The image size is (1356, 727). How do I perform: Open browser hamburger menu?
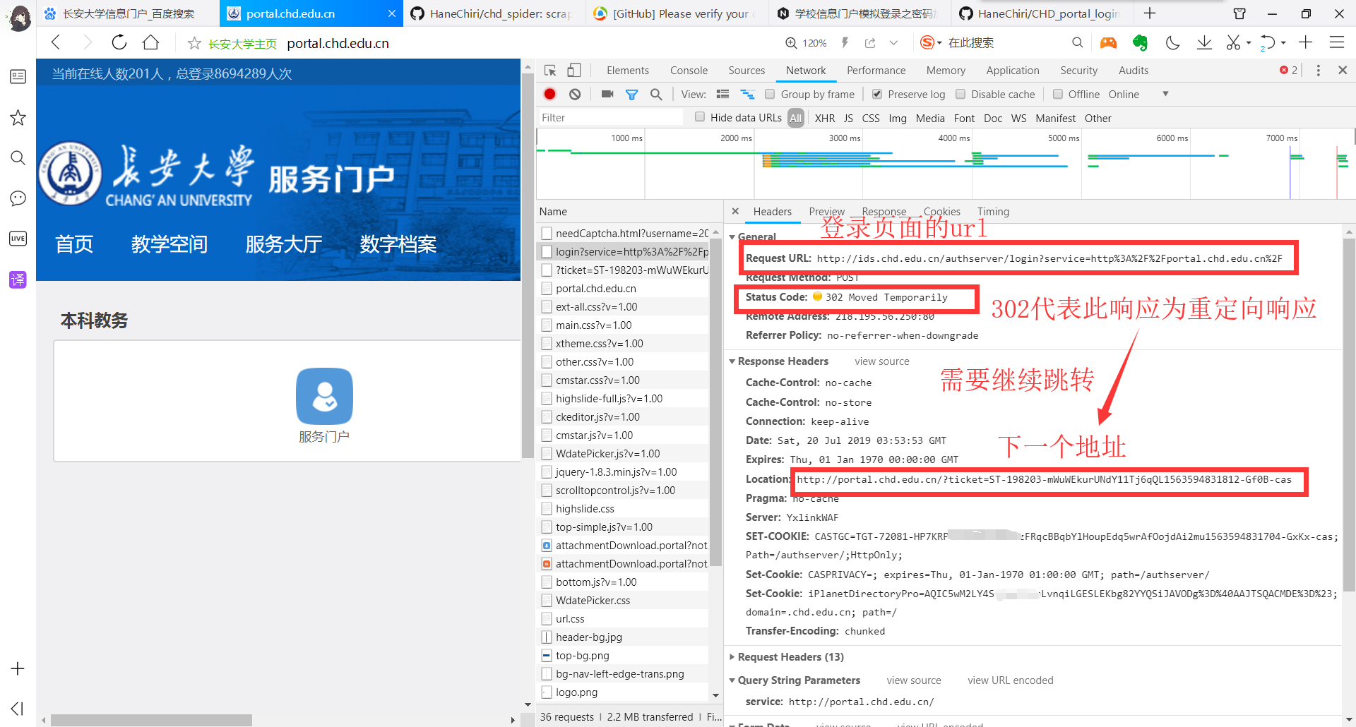click(1336, 42)
